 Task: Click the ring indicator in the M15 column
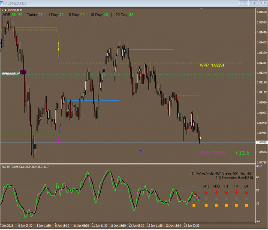pos(206,199)
